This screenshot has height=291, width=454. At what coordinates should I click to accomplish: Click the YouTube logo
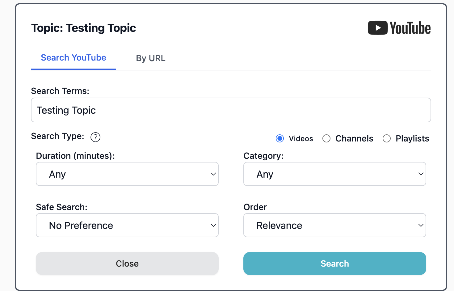[399, 28]
